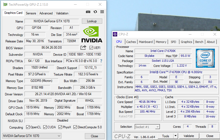This screenshot has height=140, width=220.
Task: Click the Level 3 cache value 8 MBytes
Action: 190,116
